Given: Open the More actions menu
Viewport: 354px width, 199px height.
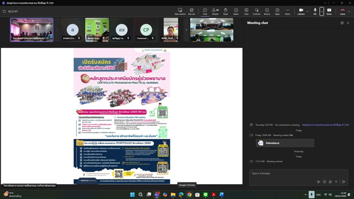Looking at the screenshot, I should [x=287, y=11].
